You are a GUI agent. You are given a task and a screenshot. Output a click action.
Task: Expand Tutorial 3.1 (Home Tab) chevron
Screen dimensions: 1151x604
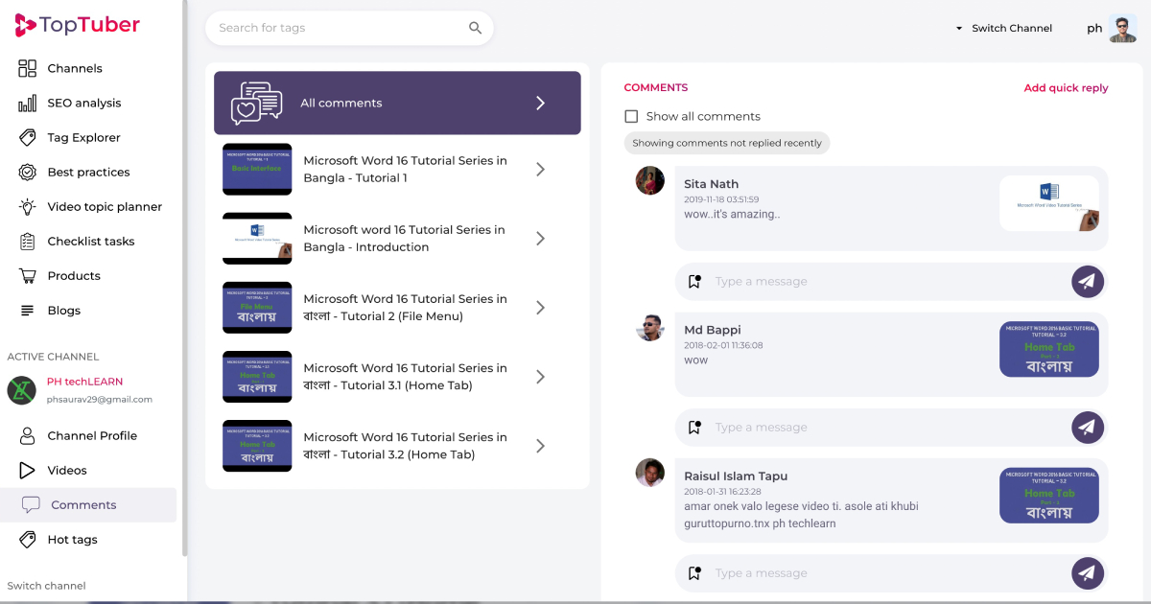click(540, 376)
